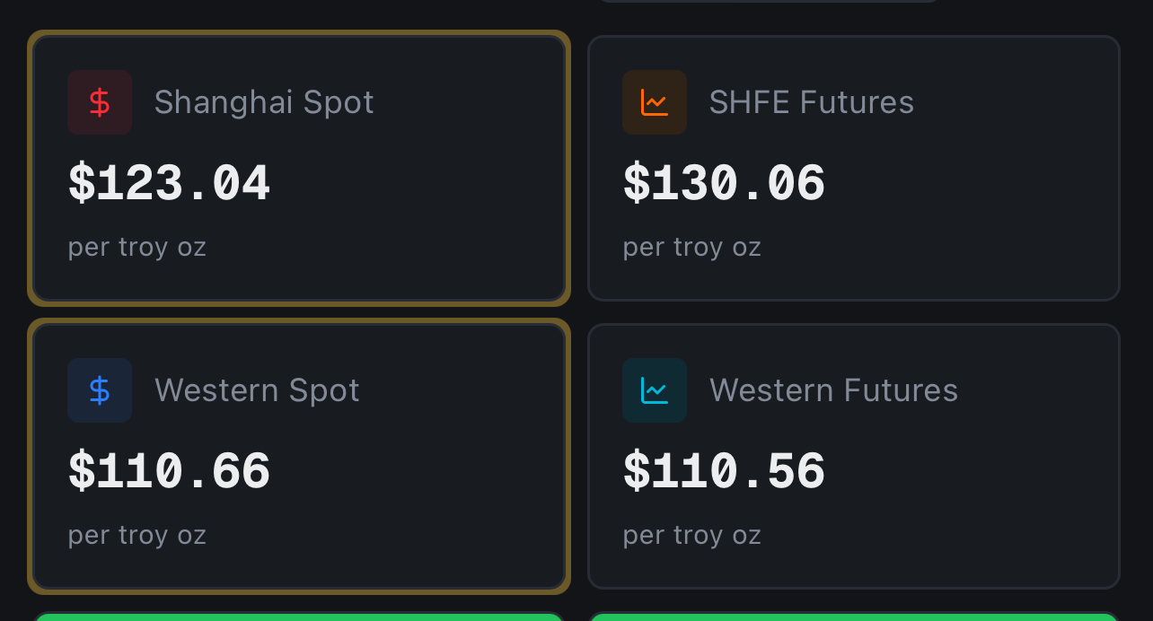This screenshot has width=1153, height=621.
Task: Click the orange chart icon for SHFE Futures
Action: pos(655,102)
